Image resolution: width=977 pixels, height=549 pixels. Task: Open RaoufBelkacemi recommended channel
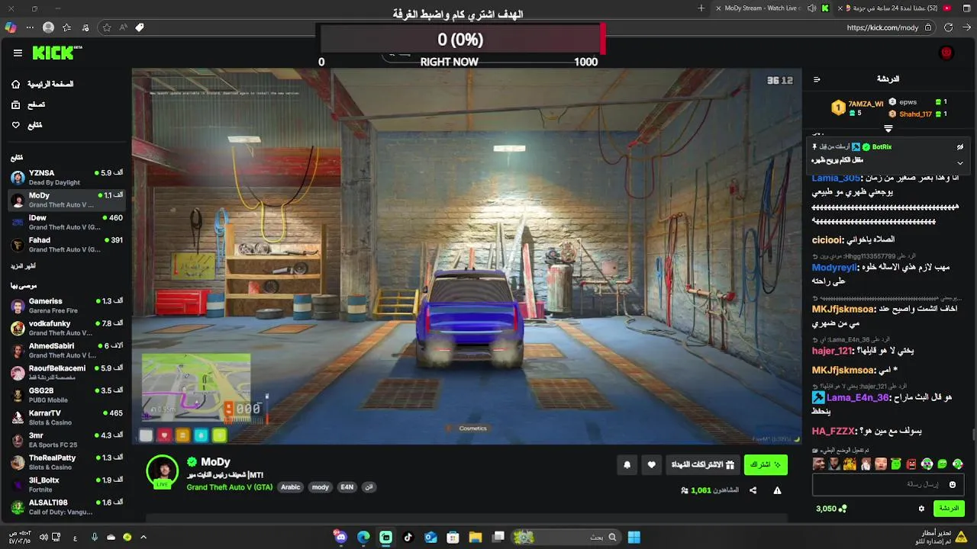point(66,373)
